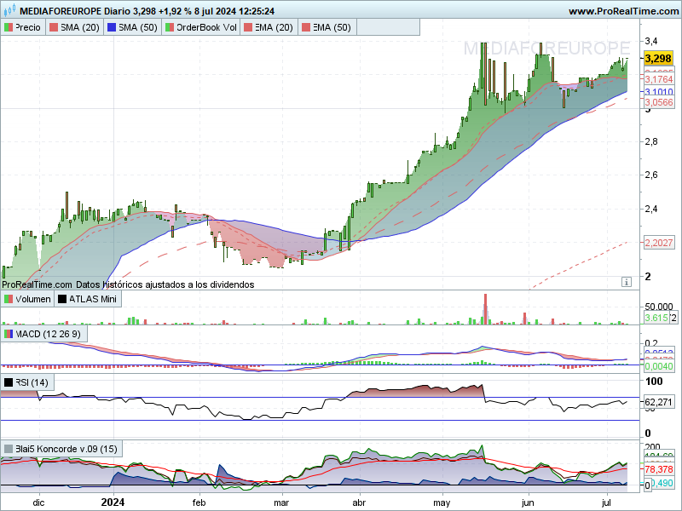Screen dimensions: 682x511
Task: Click the 62,271 RSI value label
Action: pyautogui.click(x=658, y=402)
